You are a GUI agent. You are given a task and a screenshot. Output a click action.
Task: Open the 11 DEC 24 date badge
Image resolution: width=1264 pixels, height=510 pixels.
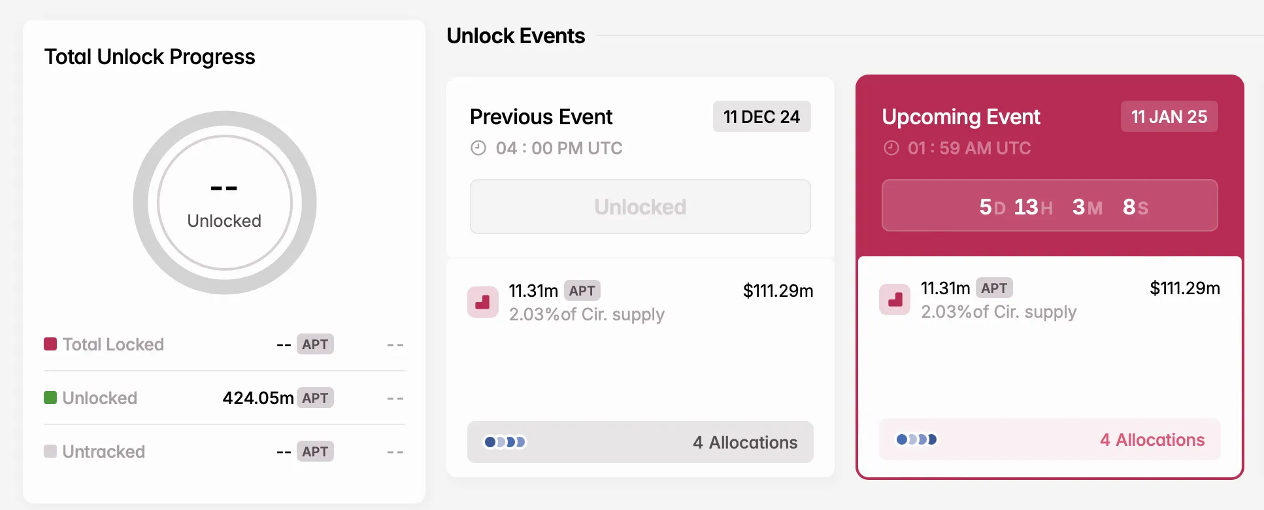coord(761,116)
